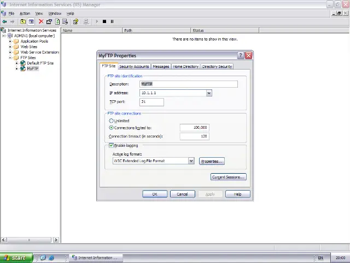The image size is (350, 263).
Task: Click the Connections limited to value field
Action: tap(195, 128)
